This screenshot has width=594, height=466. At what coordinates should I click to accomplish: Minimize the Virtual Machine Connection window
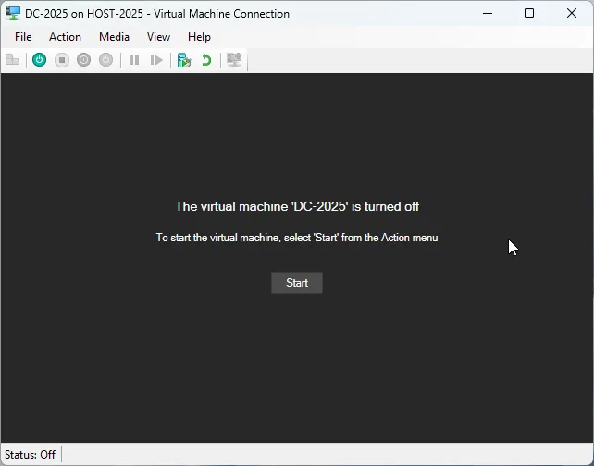pyautogui.click(x=488, y=13)
